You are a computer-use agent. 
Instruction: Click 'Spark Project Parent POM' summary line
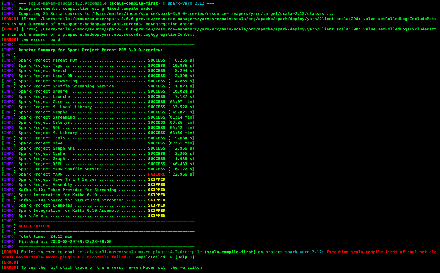98,60
